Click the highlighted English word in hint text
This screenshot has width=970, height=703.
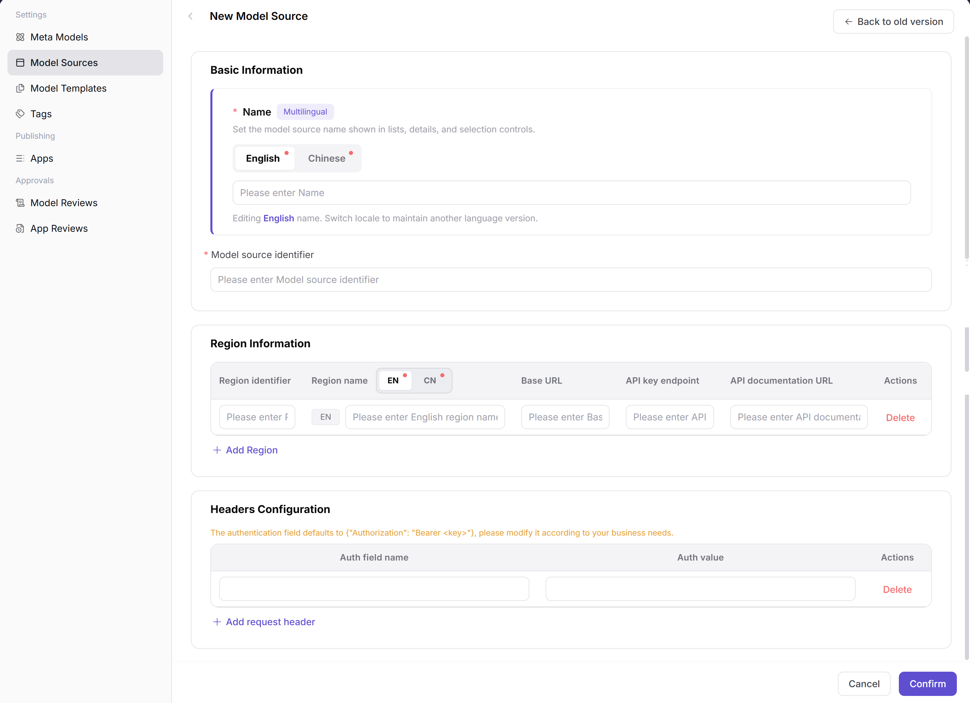pyautogui.click(x=279, y=218)
